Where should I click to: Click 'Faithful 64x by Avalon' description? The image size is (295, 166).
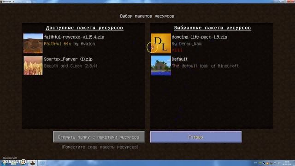(x=70, y=44)
